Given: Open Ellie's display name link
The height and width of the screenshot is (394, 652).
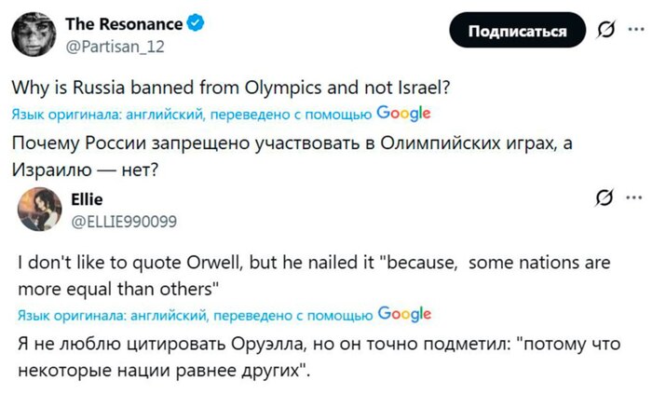Looking at the screenshot, I should click(87, 198).
